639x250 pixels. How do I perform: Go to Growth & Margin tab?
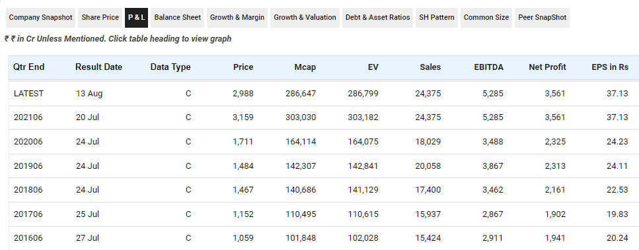click(x=237, y=17)
